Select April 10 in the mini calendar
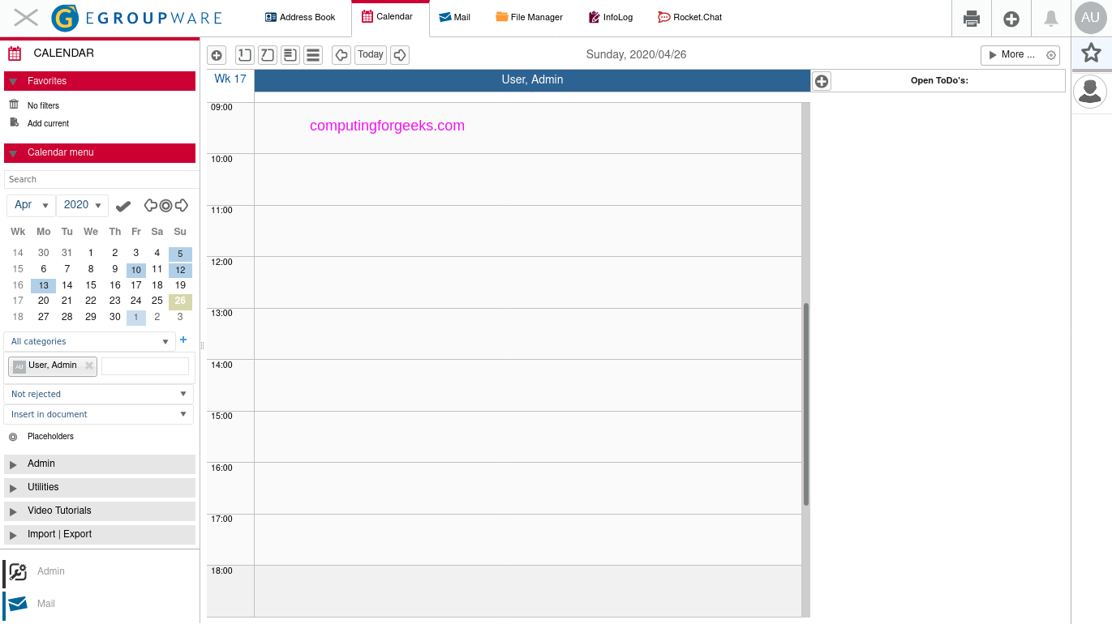The height and width of the screenshot is (624, 1112). point(135,269)
